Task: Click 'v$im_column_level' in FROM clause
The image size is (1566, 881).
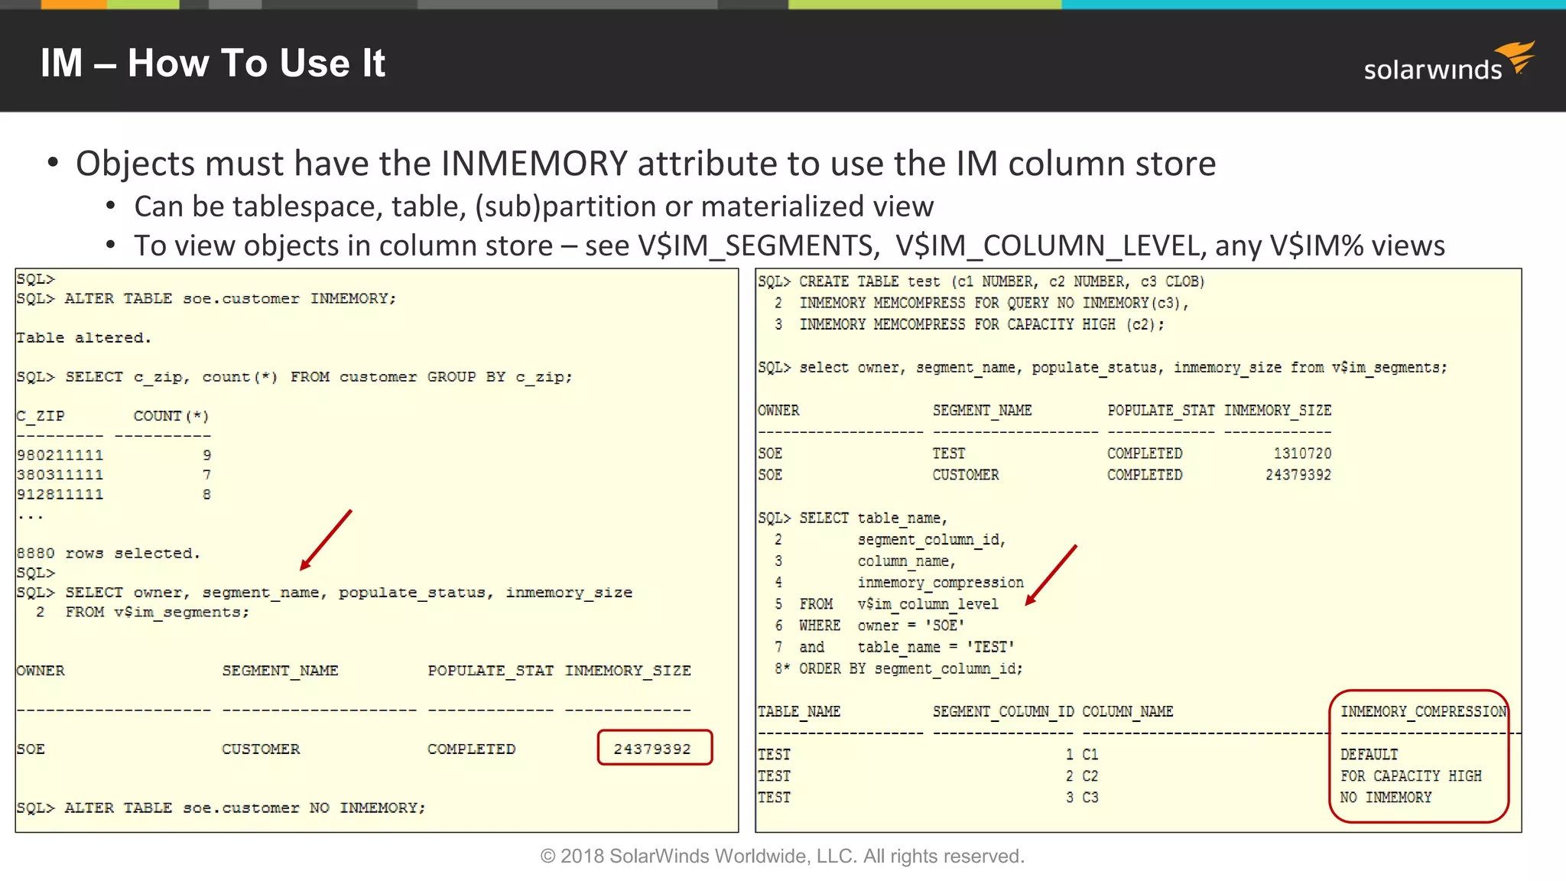Action: coord(928,603)
